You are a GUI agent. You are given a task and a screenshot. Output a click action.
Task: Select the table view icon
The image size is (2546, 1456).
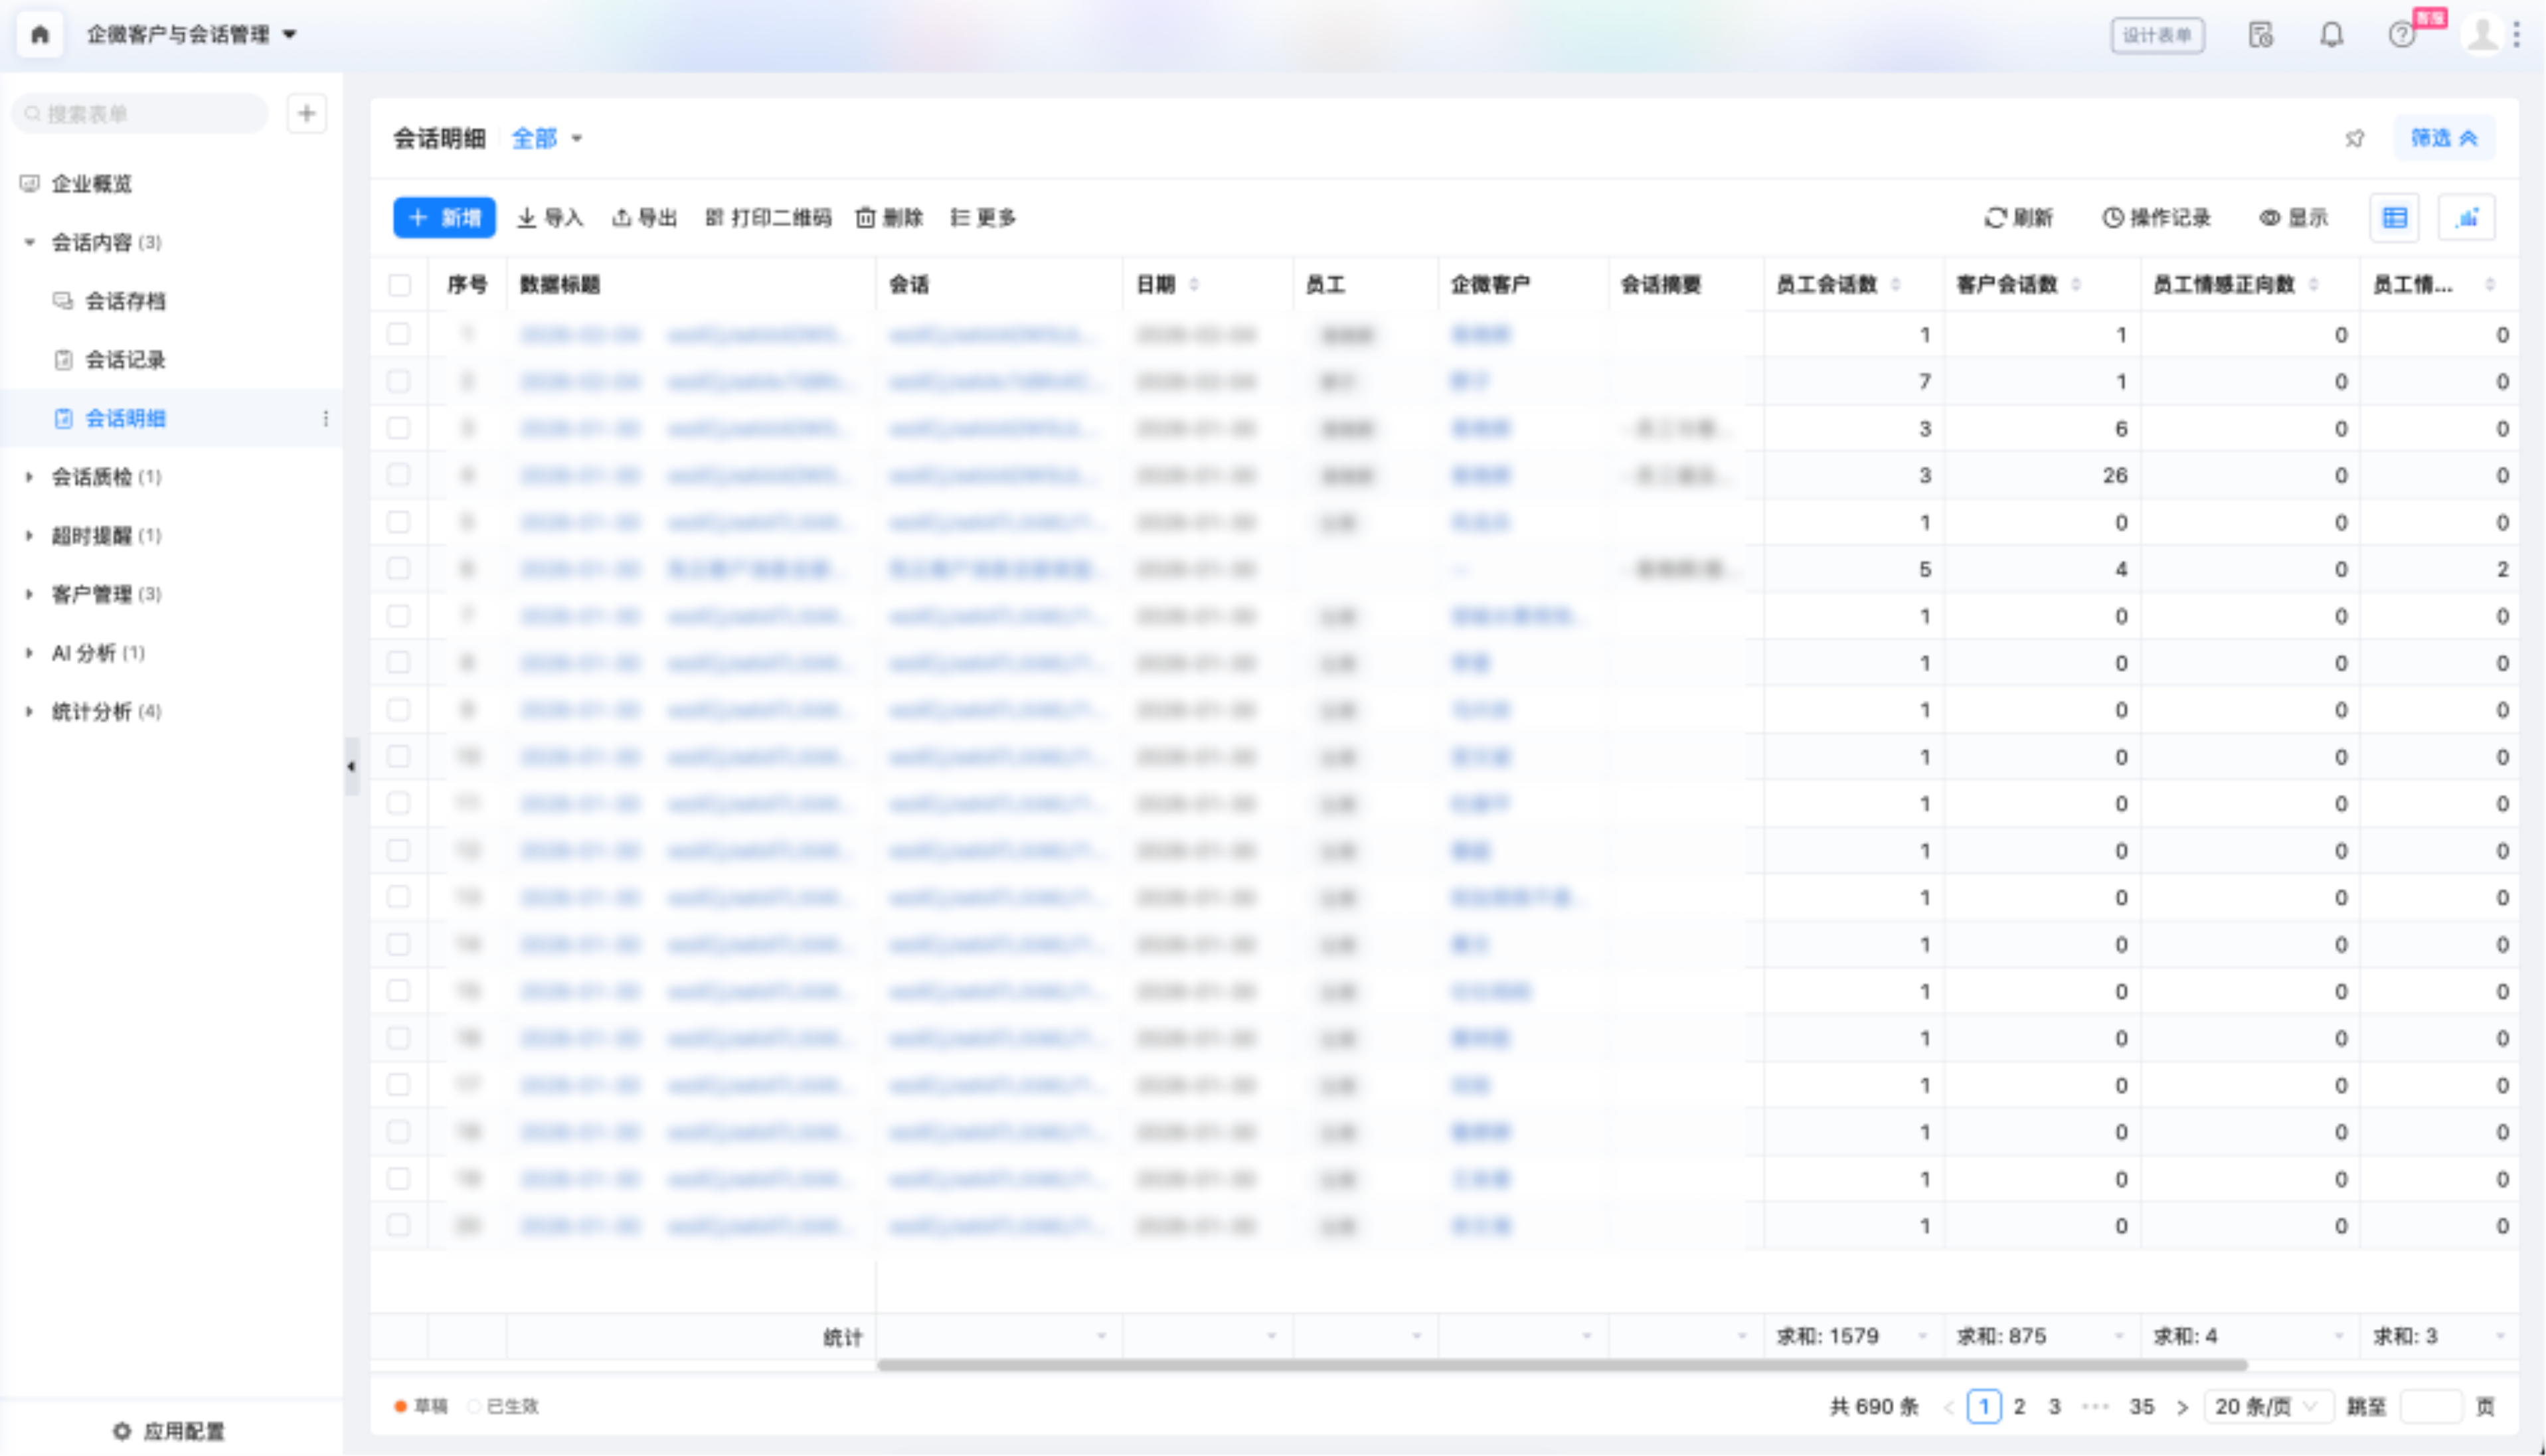2394,218
